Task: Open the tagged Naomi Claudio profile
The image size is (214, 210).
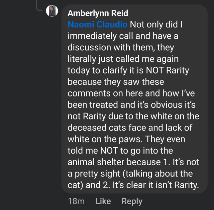Action: [x=98, y=24]
